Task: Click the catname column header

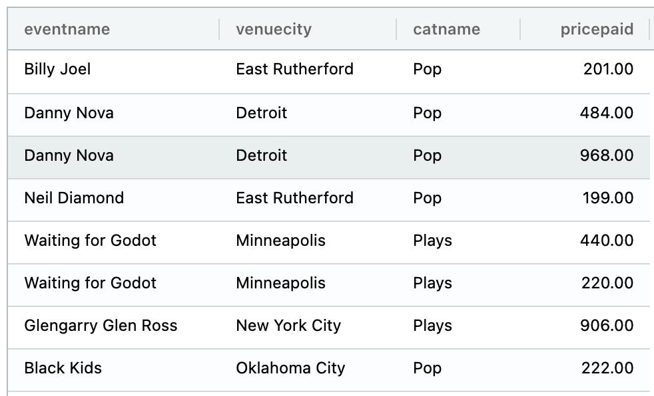Action: (x=446, y=29)
